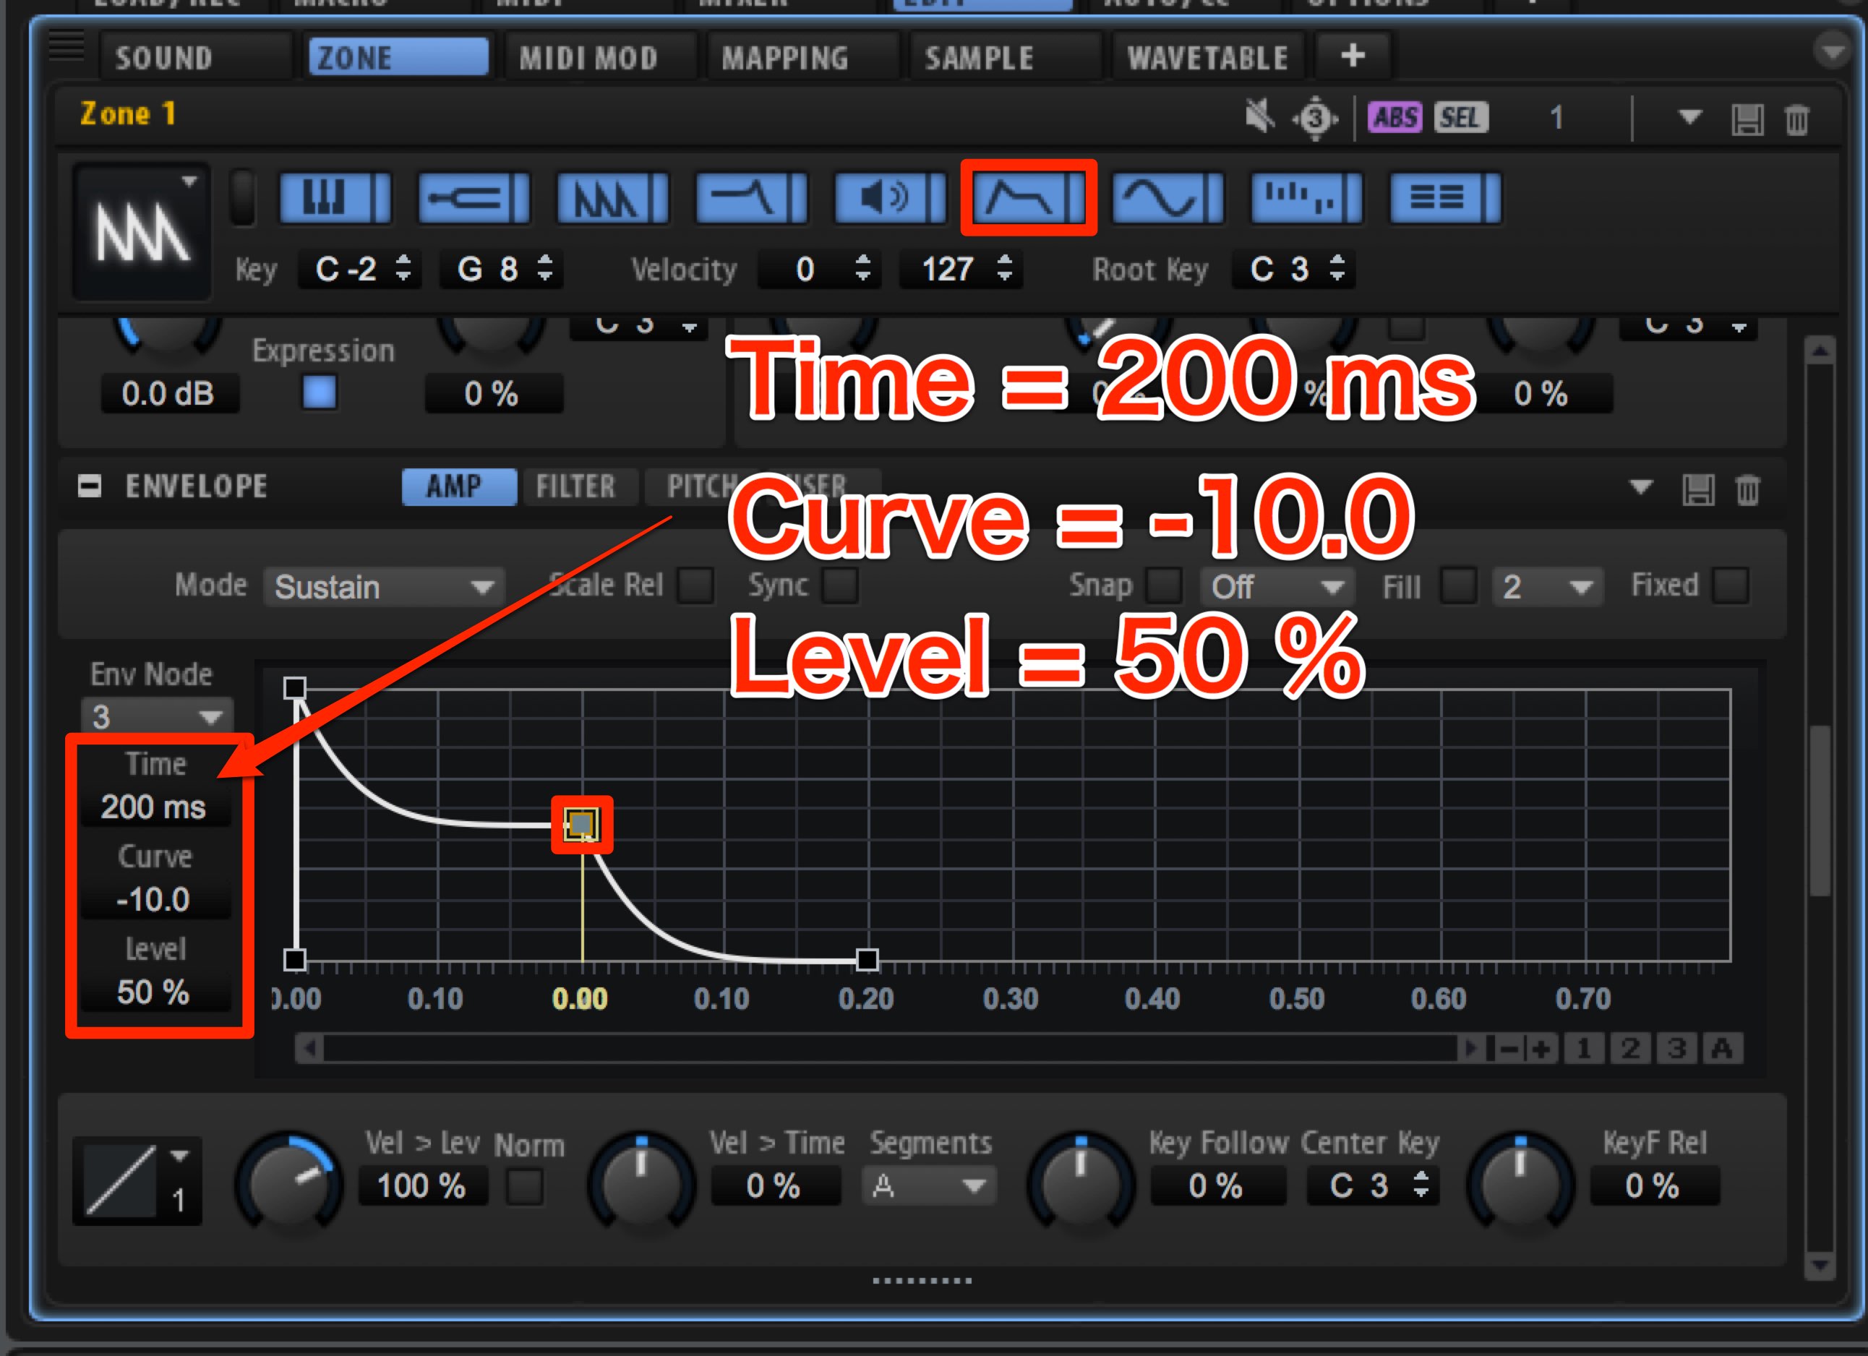Click the top-left hamburger menu icon
The height and width of the screenshot is (1356, 1868).
click(x=67, y=46)
